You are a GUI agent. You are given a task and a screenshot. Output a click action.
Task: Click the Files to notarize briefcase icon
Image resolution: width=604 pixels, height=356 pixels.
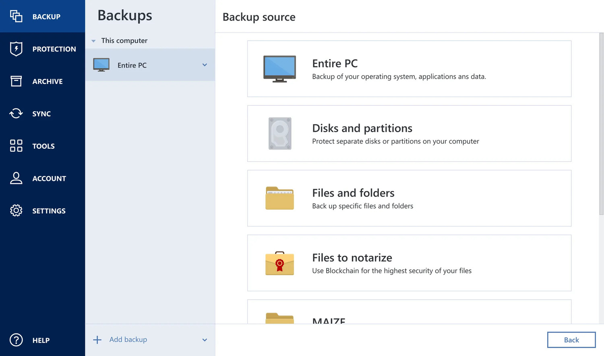coord(279,263)
